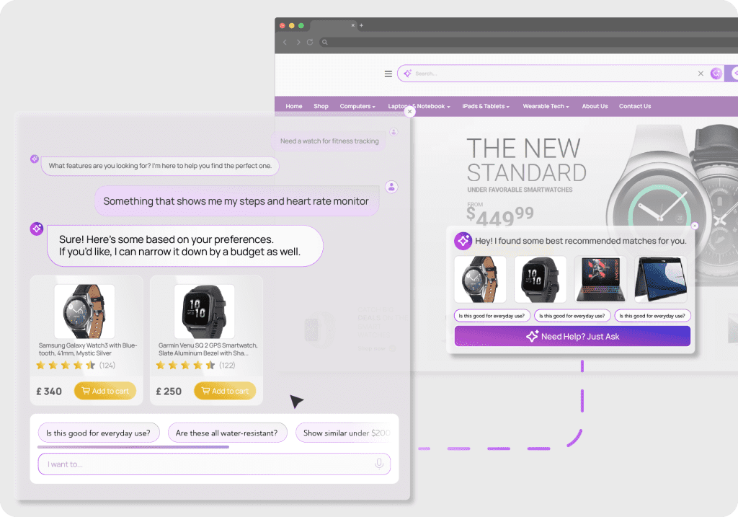Click the purple search magnifier button
Image resolution: width=738 pixels, height=517 pixels.
(716, 74)
